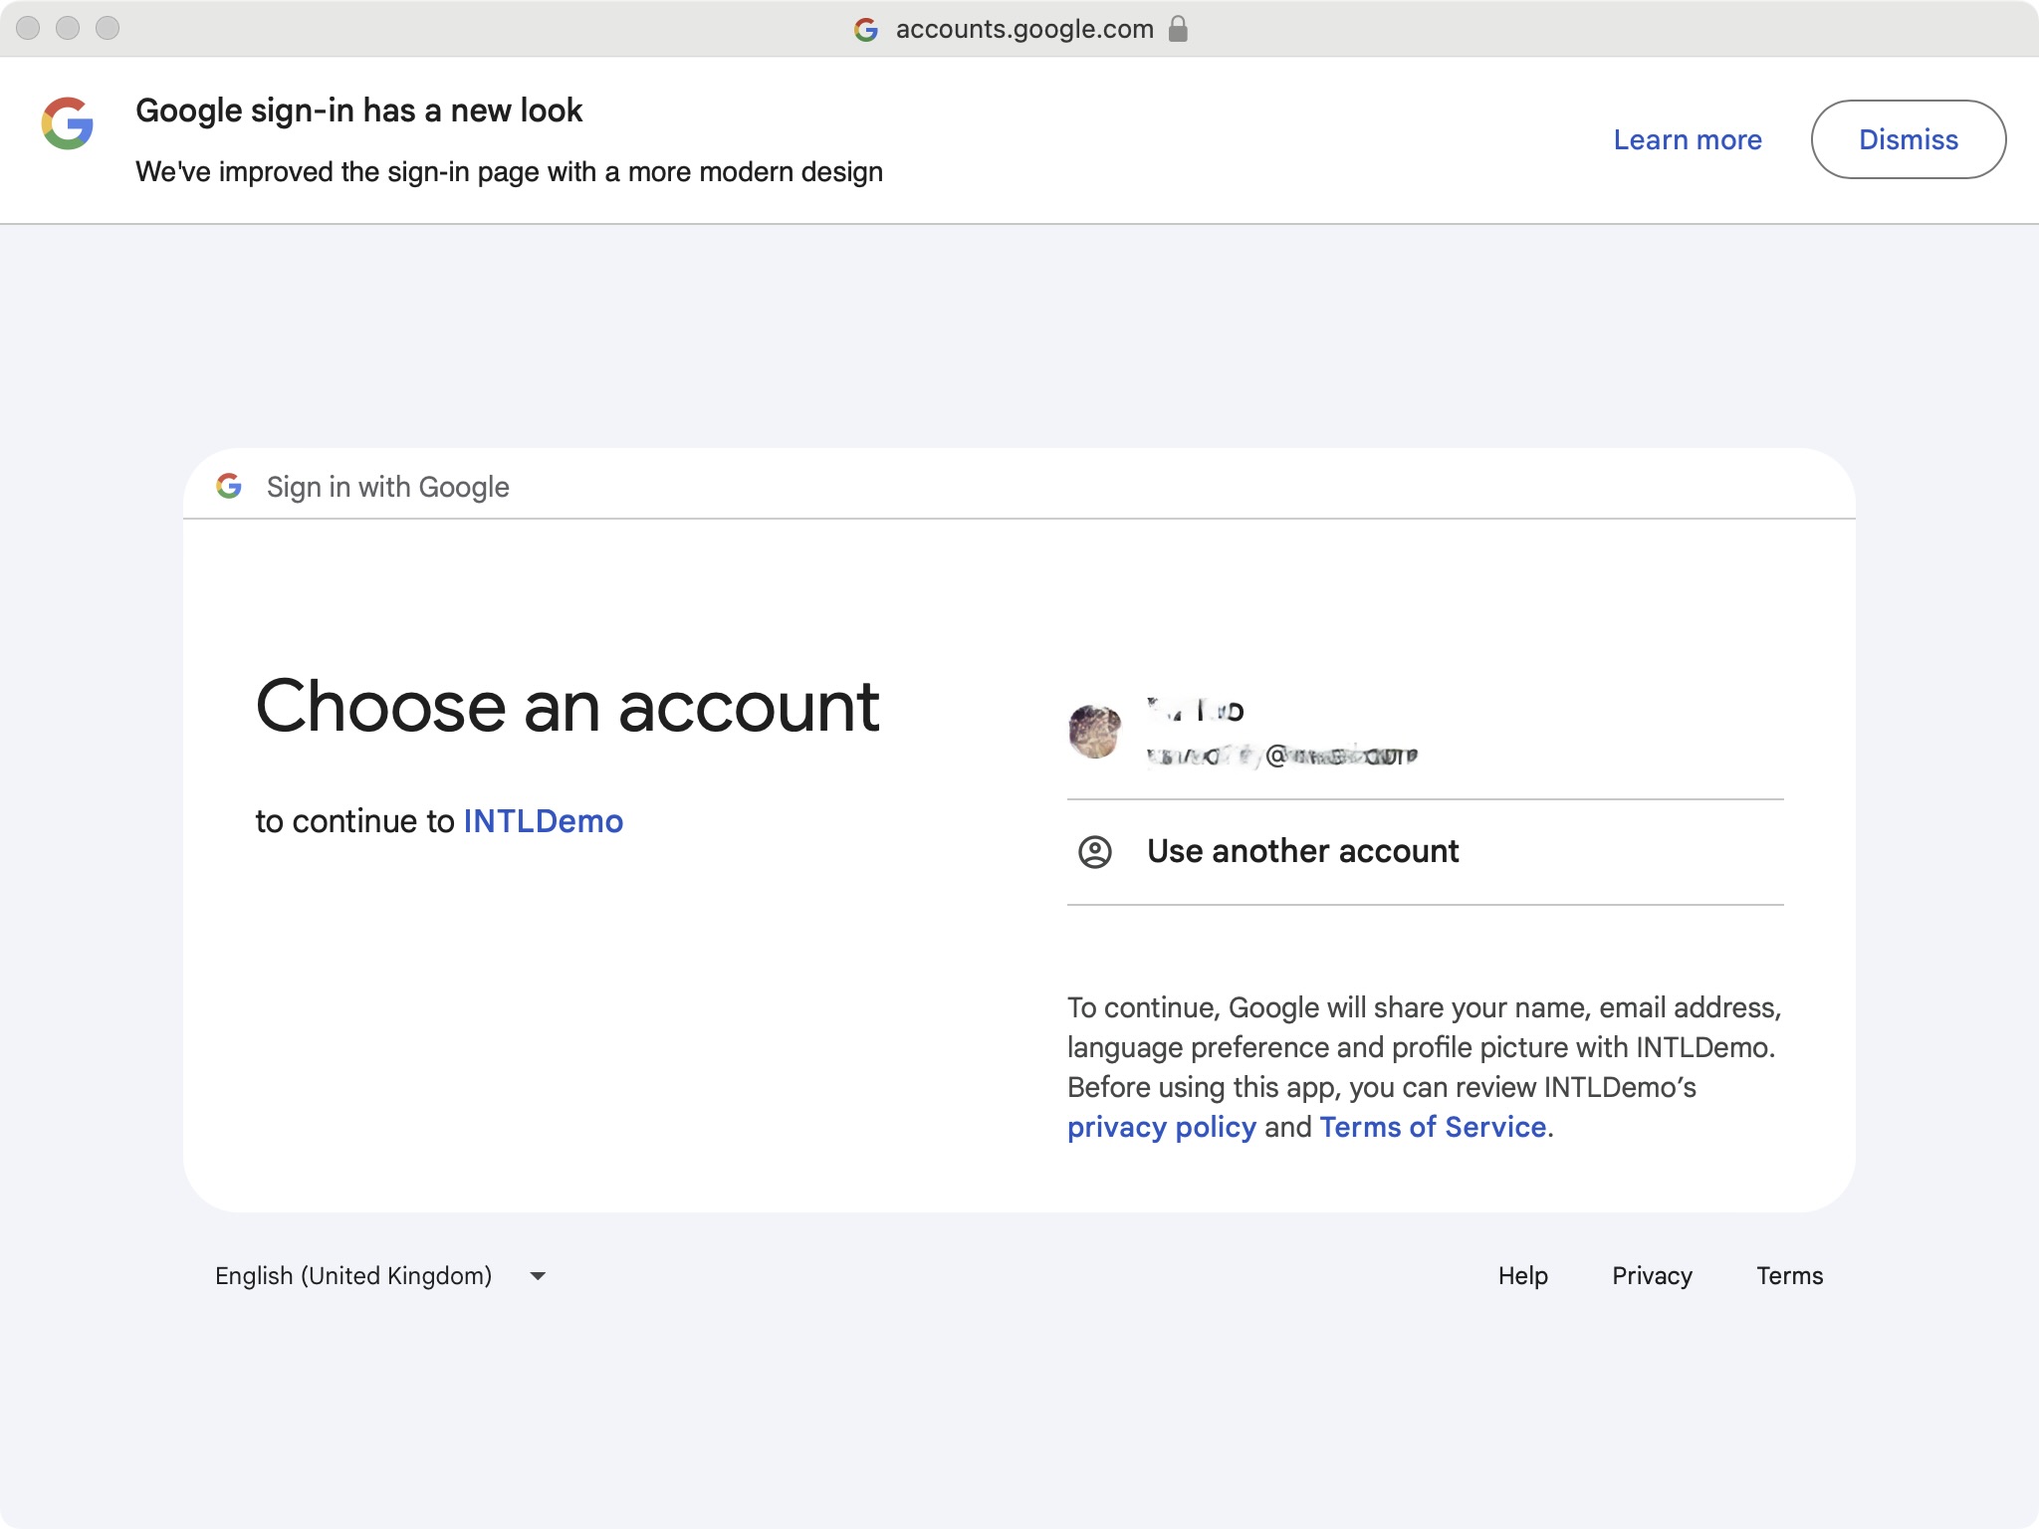Click the lock icon in the address bar
The image size is (2039, 1529).
(x=1181, y=29)
